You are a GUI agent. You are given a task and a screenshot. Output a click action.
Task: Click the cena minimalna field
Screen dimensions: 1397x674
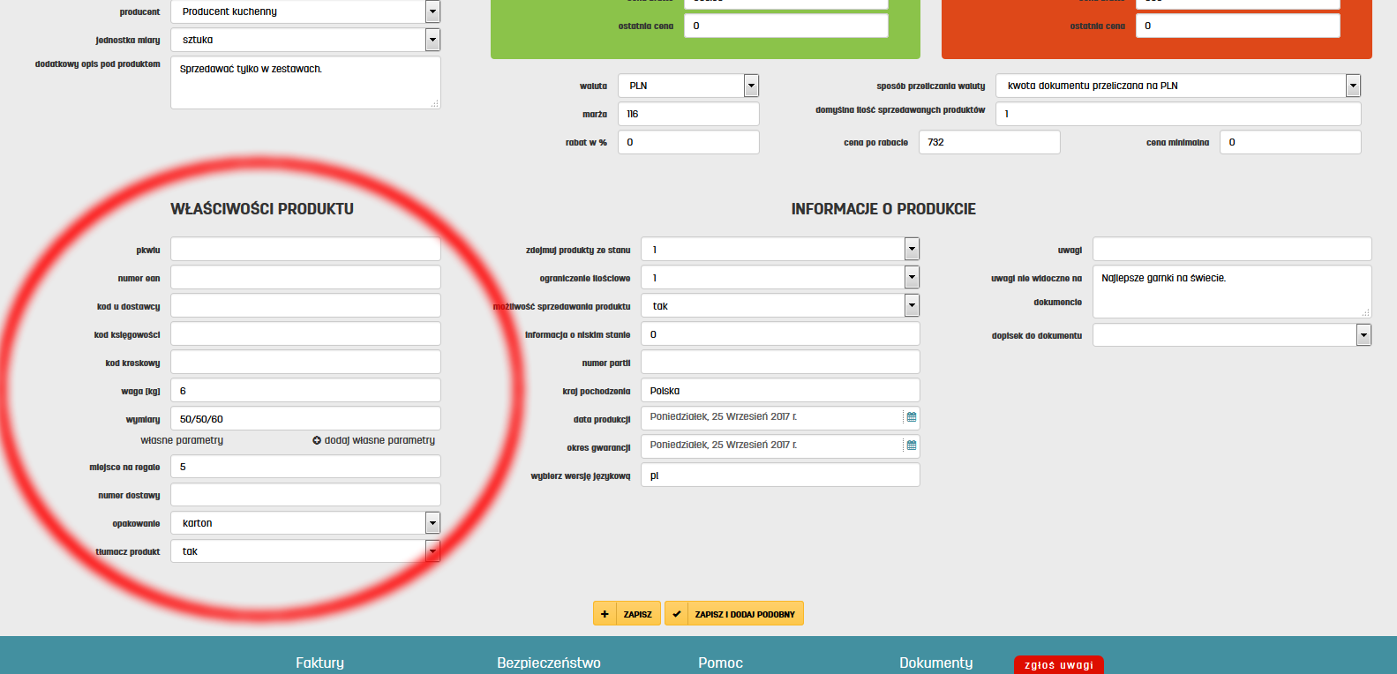coord(1290,142)
